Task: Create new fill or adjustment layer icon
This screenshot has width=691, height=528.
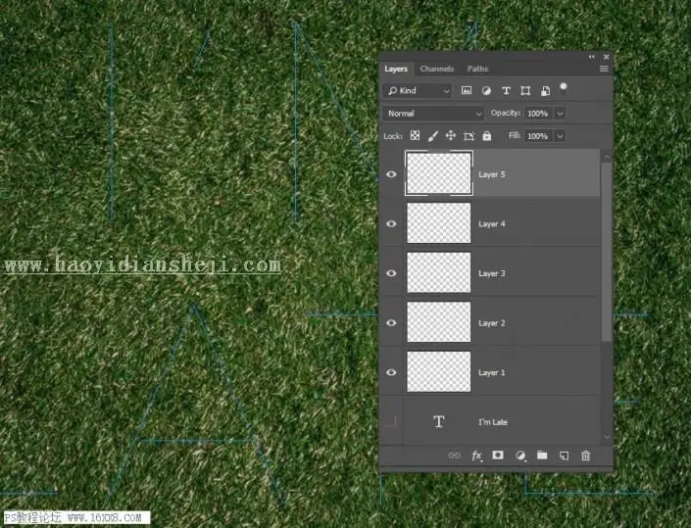Action: [x=520, y=456]
